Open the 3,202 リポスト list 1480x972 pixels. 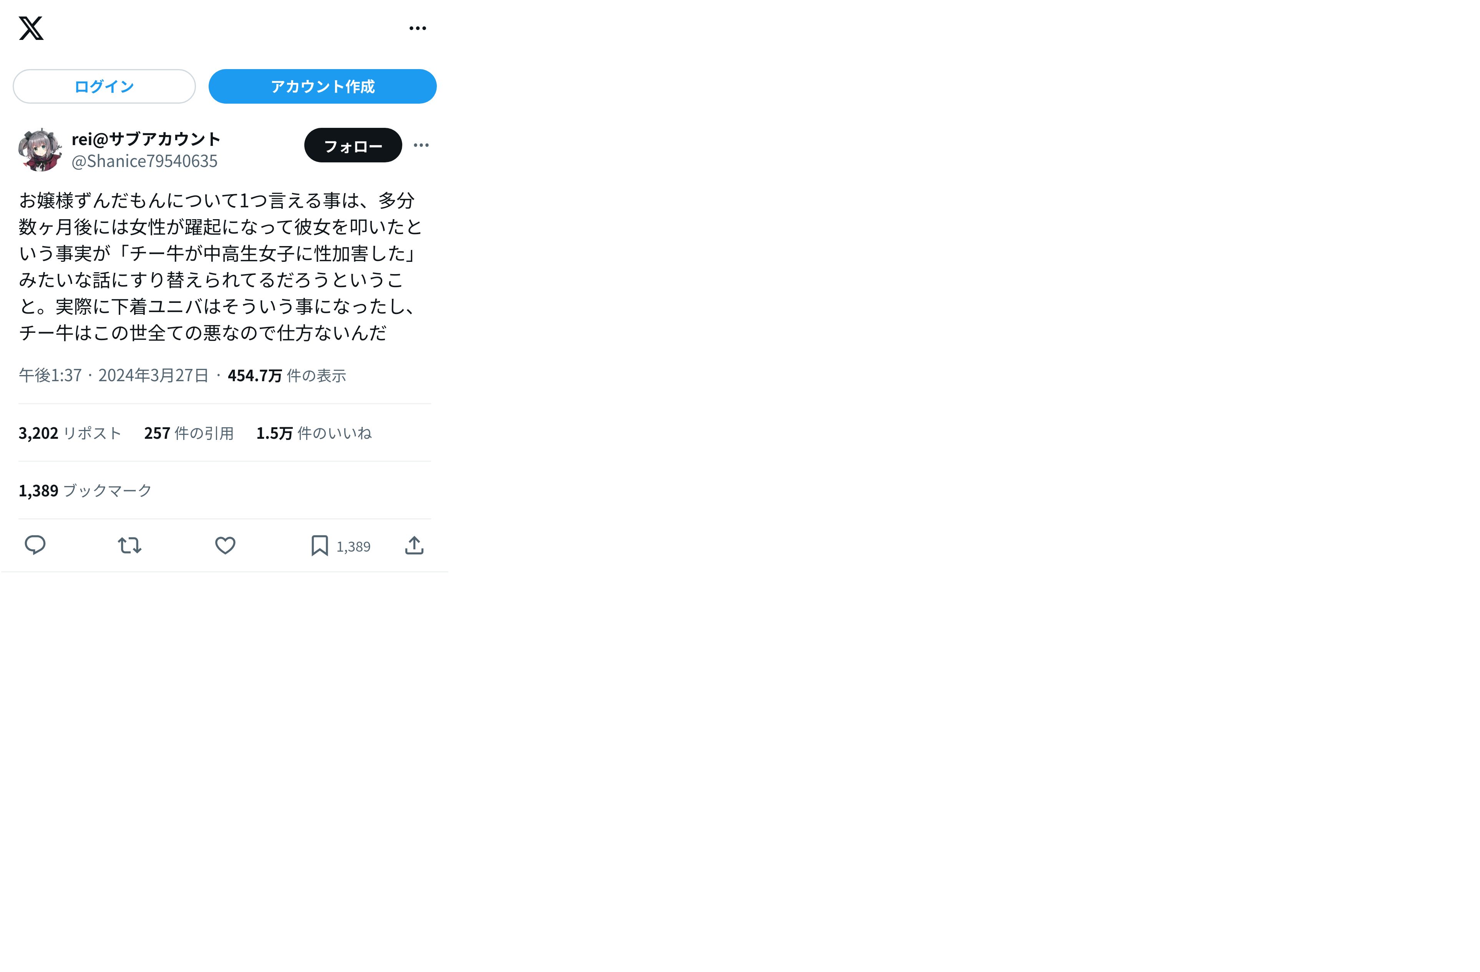[x=70, y=433]
